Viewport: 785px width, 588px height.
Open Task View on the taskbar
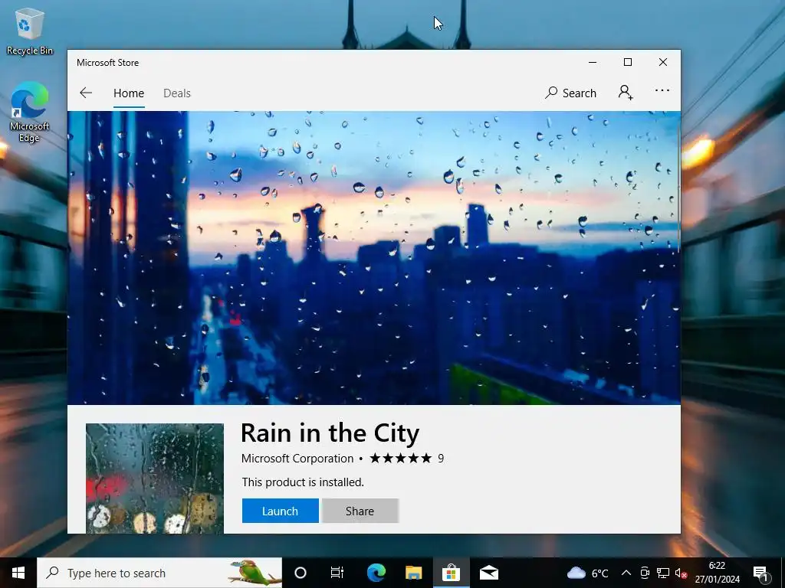(337, 573)
